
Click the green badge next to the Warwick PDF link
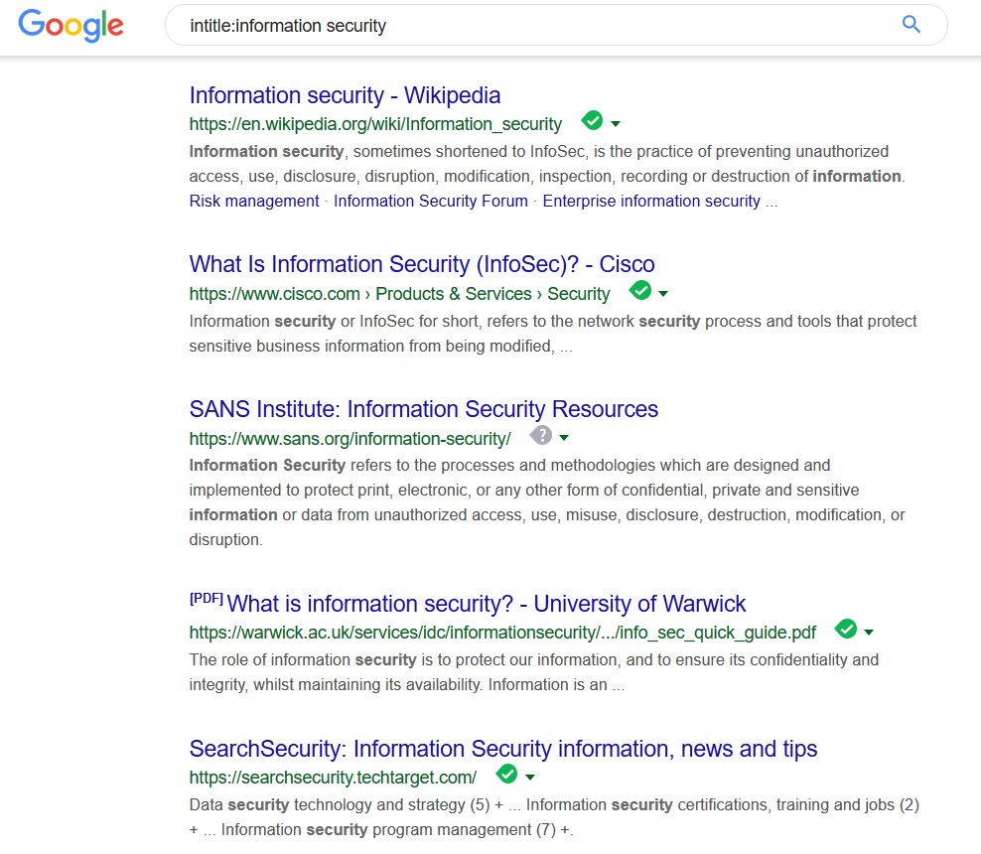846,628
